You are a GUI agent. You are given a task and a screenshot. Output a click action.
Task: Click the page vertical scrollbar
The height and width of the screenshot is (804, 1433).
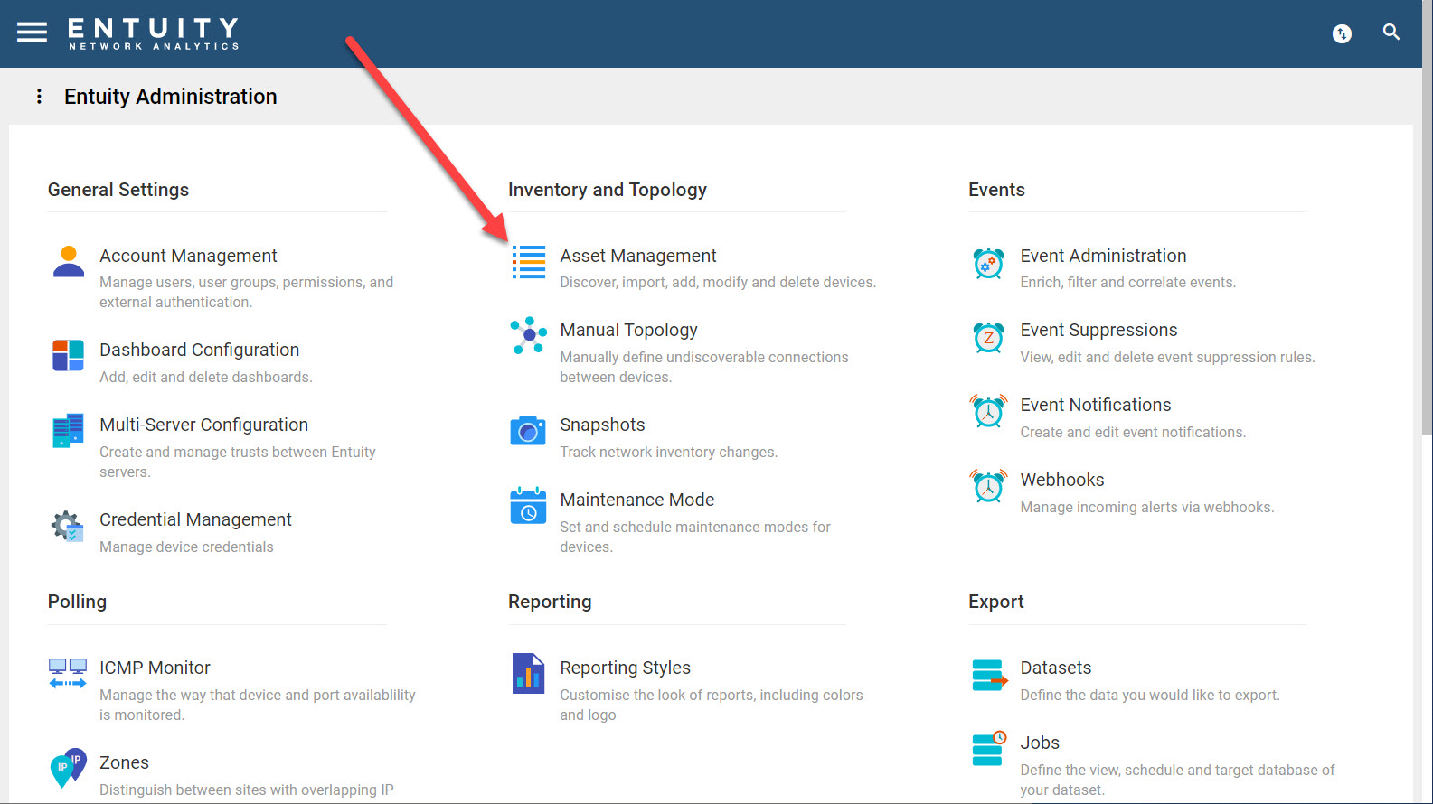point(1427,217)
